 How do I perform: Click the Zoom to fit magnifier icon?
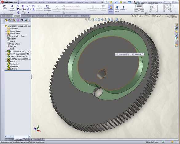pos(86,20)
